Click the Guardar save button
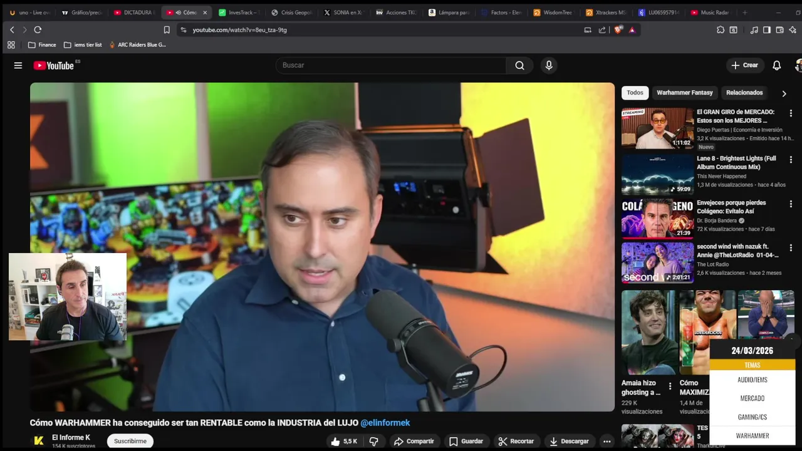The height and width of the screenshot is (451, 802). (466, 441)
